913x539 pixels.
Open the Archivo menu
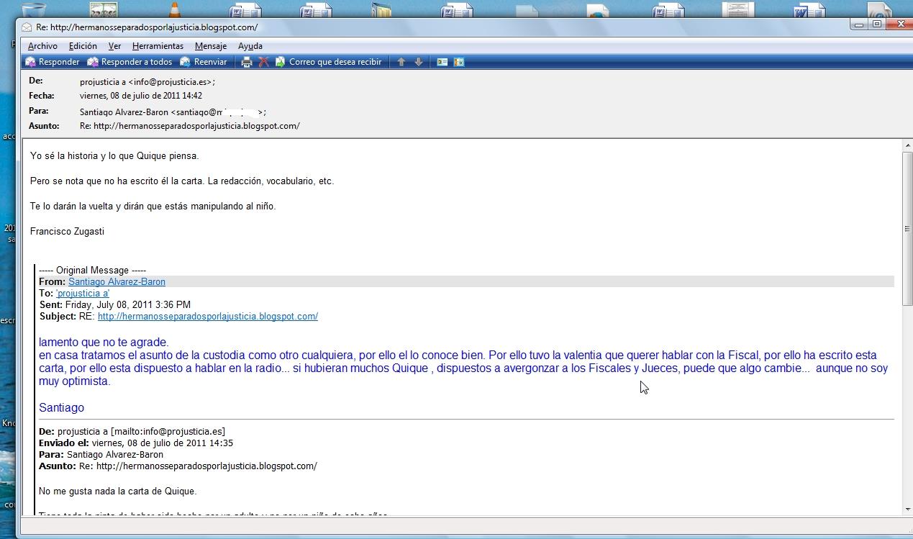(x=42, y=46)
